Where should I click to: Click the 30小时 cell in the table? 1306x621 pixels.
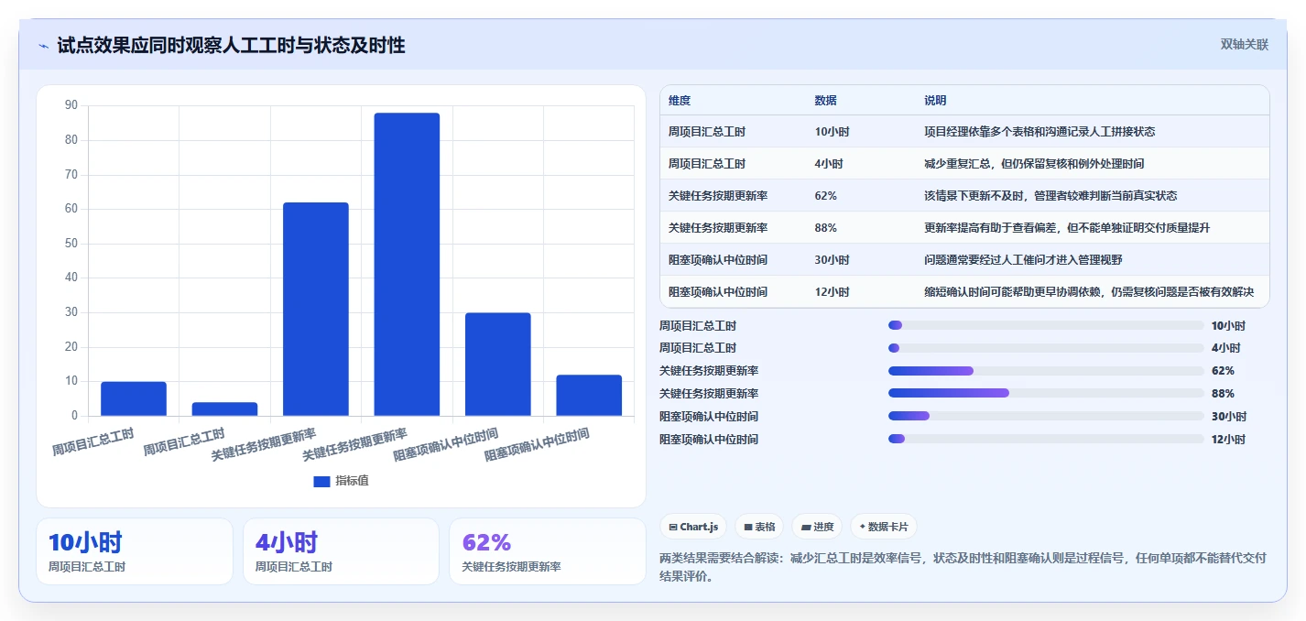coord(832,260)
